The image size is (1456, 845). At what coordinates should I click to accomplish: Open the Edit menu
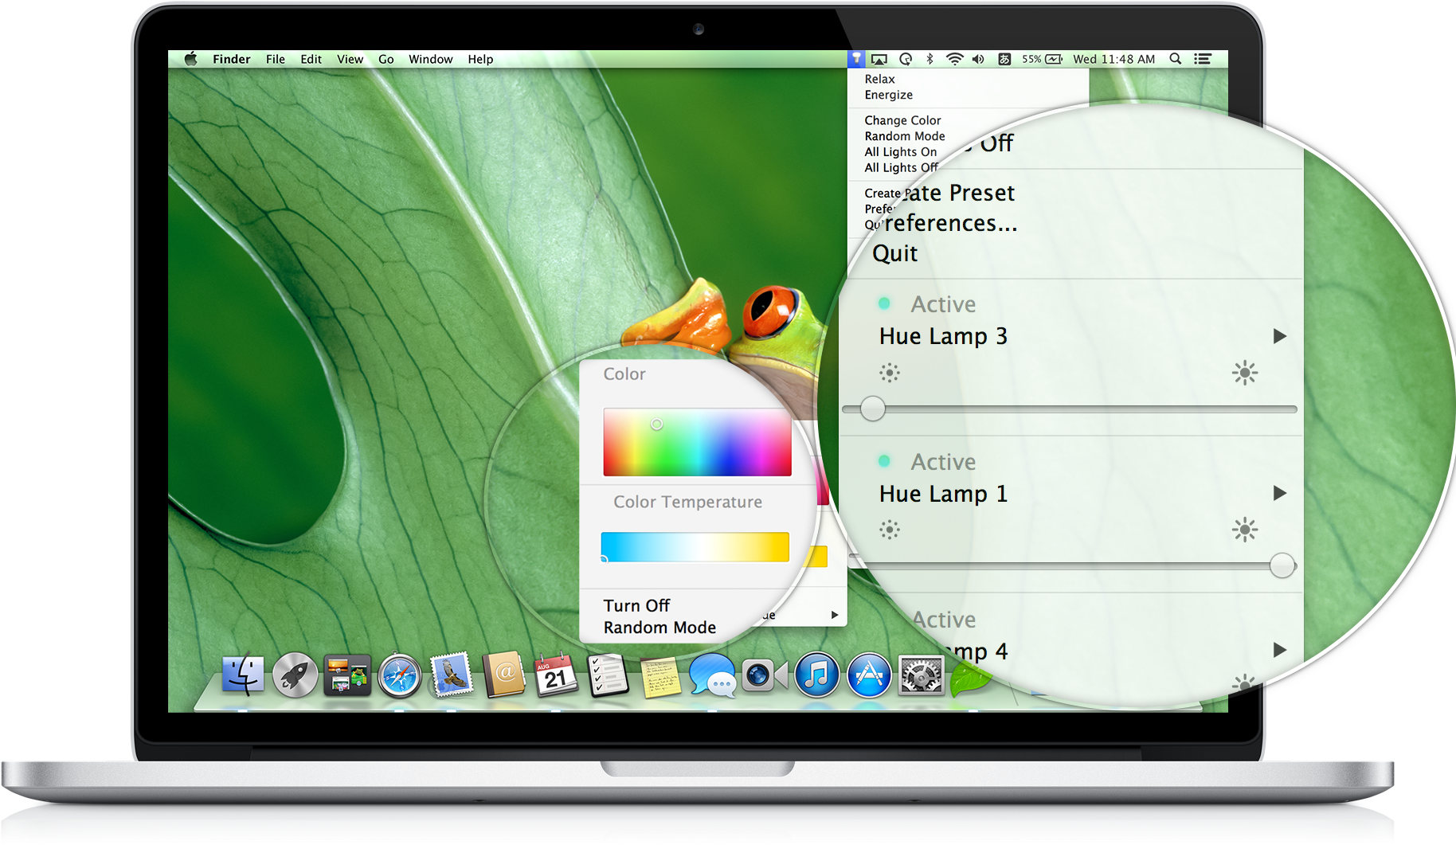pyautogui.click(x=311, y=59)
